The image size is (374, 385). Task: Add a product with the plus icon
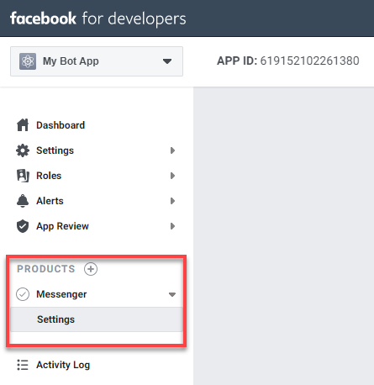[91, 269]
